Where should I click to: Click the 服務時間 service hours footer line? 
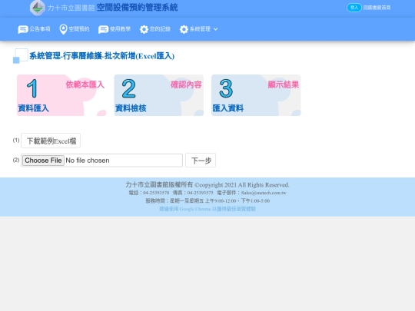click(x=207, y=200)
